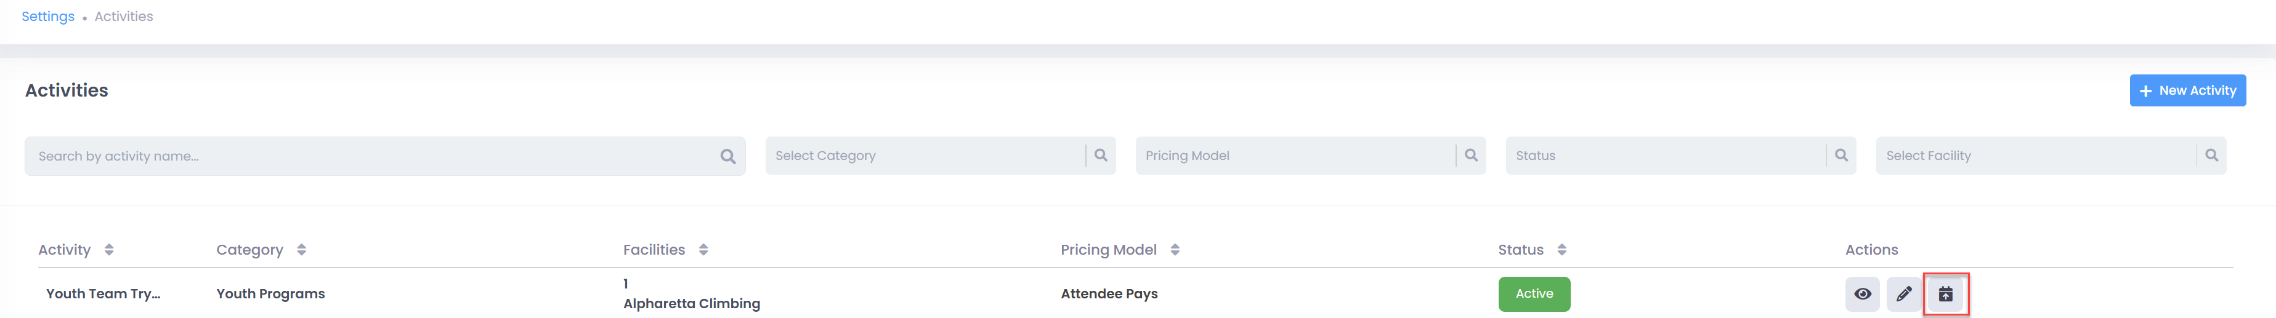Image resolution: width=2276 pixels, height=318 pixels.
Task: Click the Pricing Model filter search icon
Action: (x=1471, y=156)
